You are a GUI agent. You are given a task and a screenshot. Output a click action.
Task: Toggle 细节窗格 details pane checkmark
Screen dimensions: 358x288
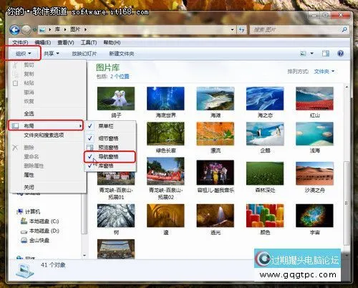(90, 138)
